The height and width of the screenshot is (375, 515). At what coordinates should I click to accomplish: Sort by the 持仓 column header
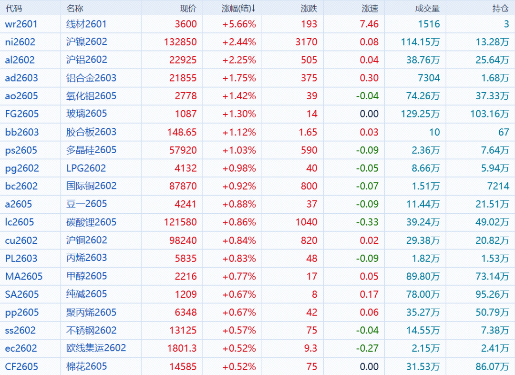coord(500,8)
